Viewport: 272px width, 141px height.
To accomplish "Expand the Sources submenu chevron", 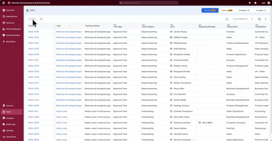I will coord(21,106).
